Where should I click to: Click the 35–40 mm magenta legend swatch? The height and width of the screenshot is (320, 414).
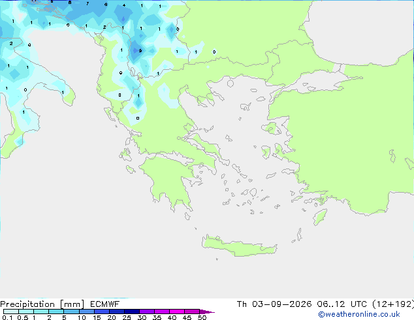(161, 312)
